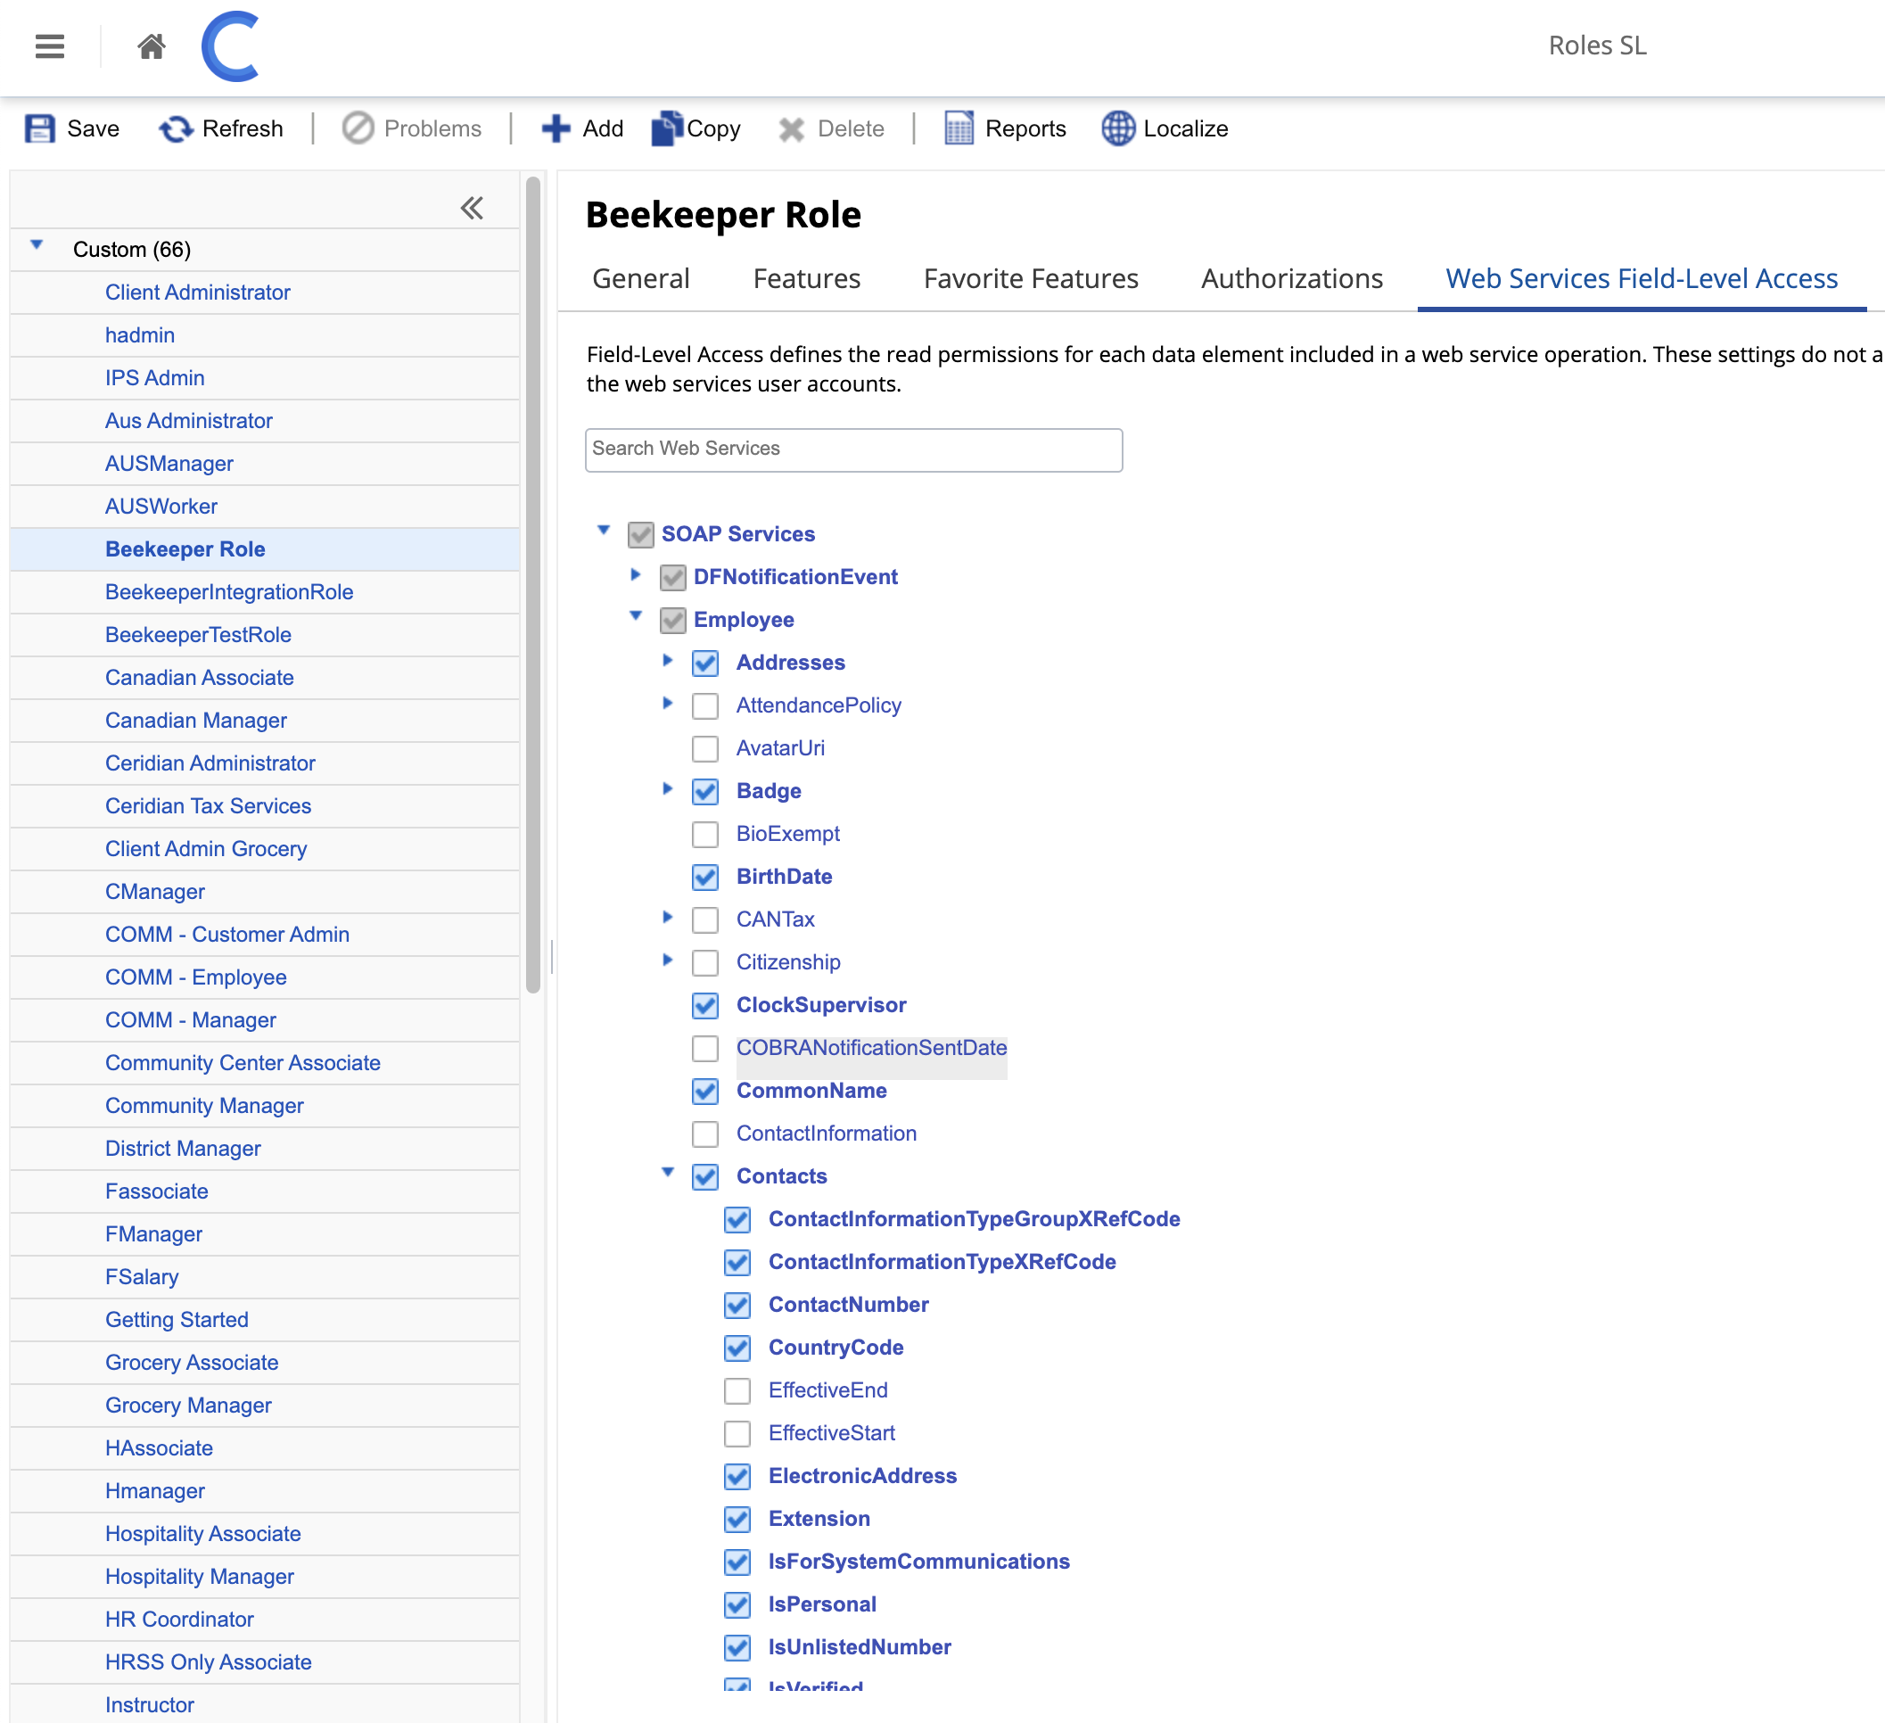The height and width of the screenshot is (1723, 1885).
Task: Enable the EffectiveEnd checkbox
Action: coord(737,1391)
